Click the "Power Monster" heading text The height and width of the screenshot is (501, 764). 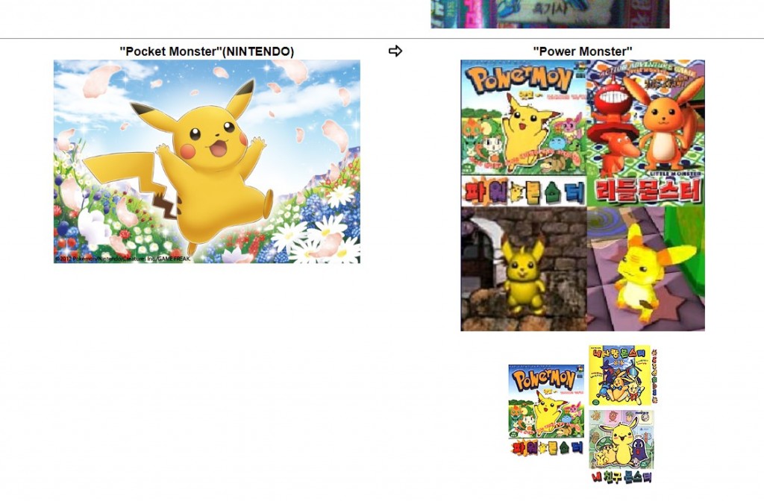[582, 51]
